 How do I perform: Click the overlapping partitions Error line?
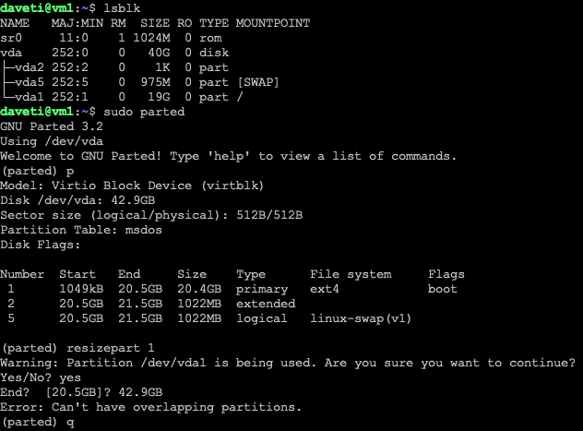pos(151,407)
